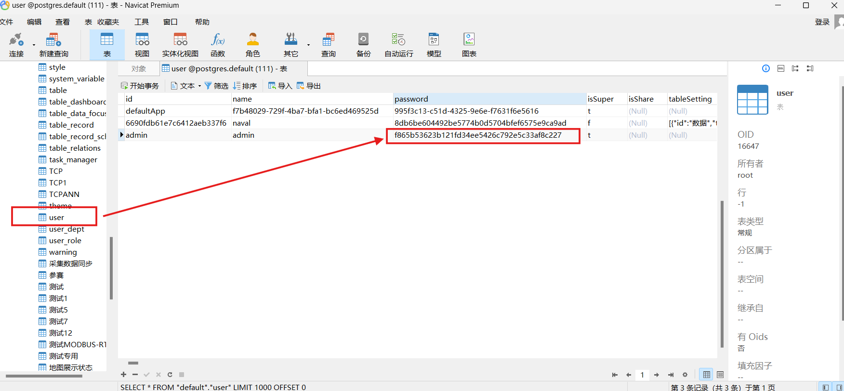This screenshot has height=391, width=844.
Task: Click the Begin Transaction (开始事务) button
Action: click(x=140, y=86)
